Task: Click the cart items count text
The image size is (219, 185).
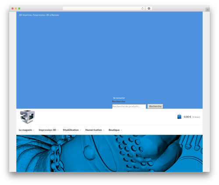Action: [x=196, y=117]
